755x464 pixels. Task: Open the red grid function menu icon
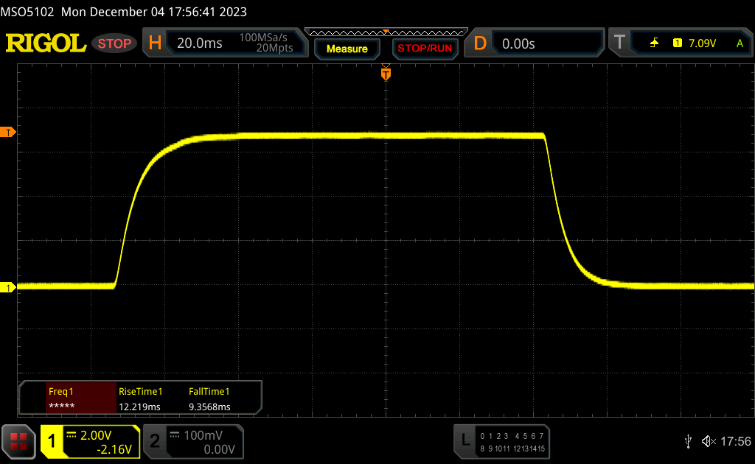18,441
